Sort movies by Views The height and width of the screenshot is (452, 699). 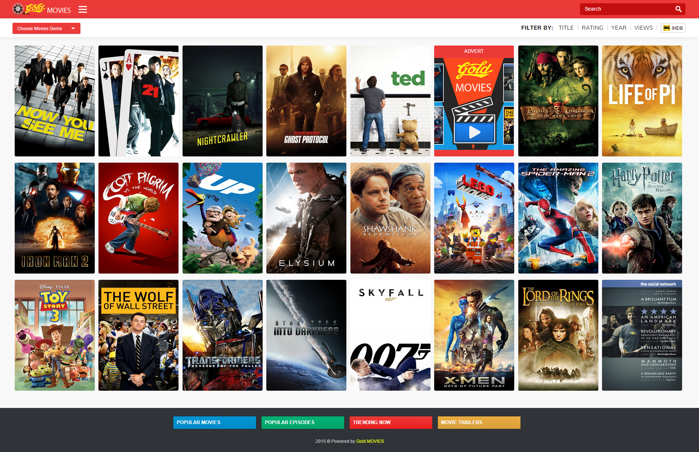click(x=643, y=28)
